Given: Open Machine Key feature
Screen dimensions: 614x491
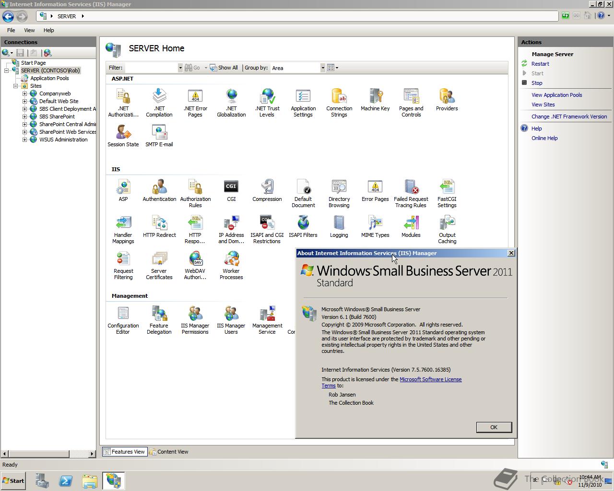Looking at the screenshot, I should tap(375, 100).
